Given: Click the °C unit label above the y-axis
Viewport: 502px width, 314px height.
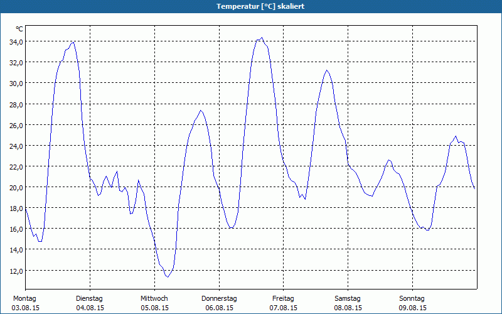Looking at the screenshot, I should point(19,30).
